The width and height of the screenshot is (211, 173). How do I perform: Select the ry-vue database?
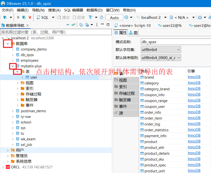pos(26,117)
